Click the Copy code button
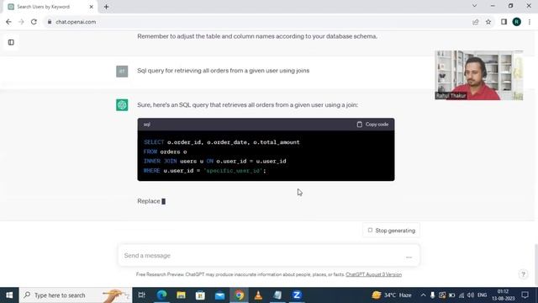Screen dimensions: 538x303 click(372, 125)
